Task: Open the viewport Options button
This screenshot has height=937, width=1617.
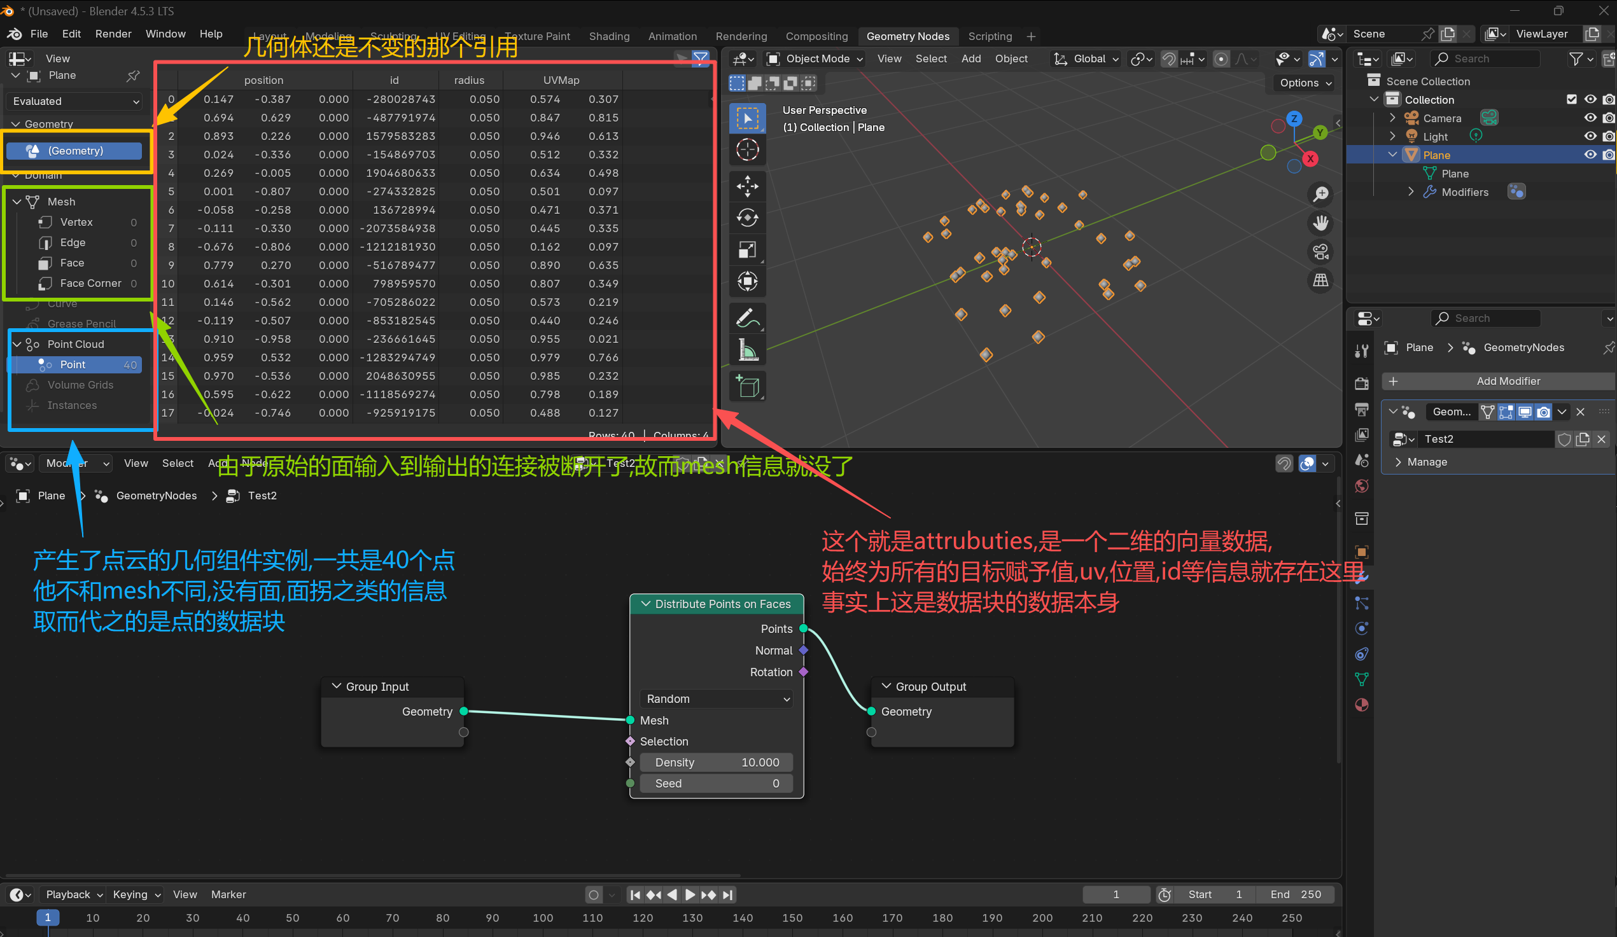Action: [x=1305, y=83]
